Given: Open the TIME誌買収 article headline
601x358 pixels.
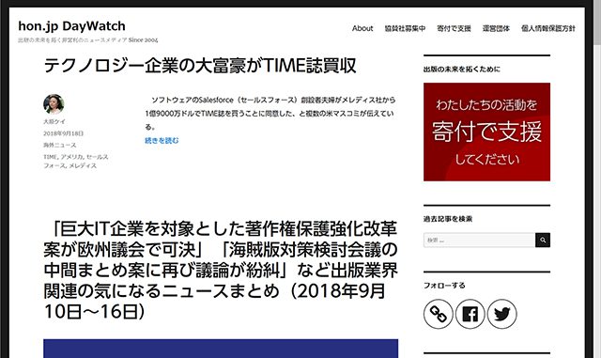Looking at the screenshot, I should [200, 65].
